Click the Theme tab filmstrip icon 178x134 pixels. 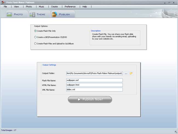[32, 15]
